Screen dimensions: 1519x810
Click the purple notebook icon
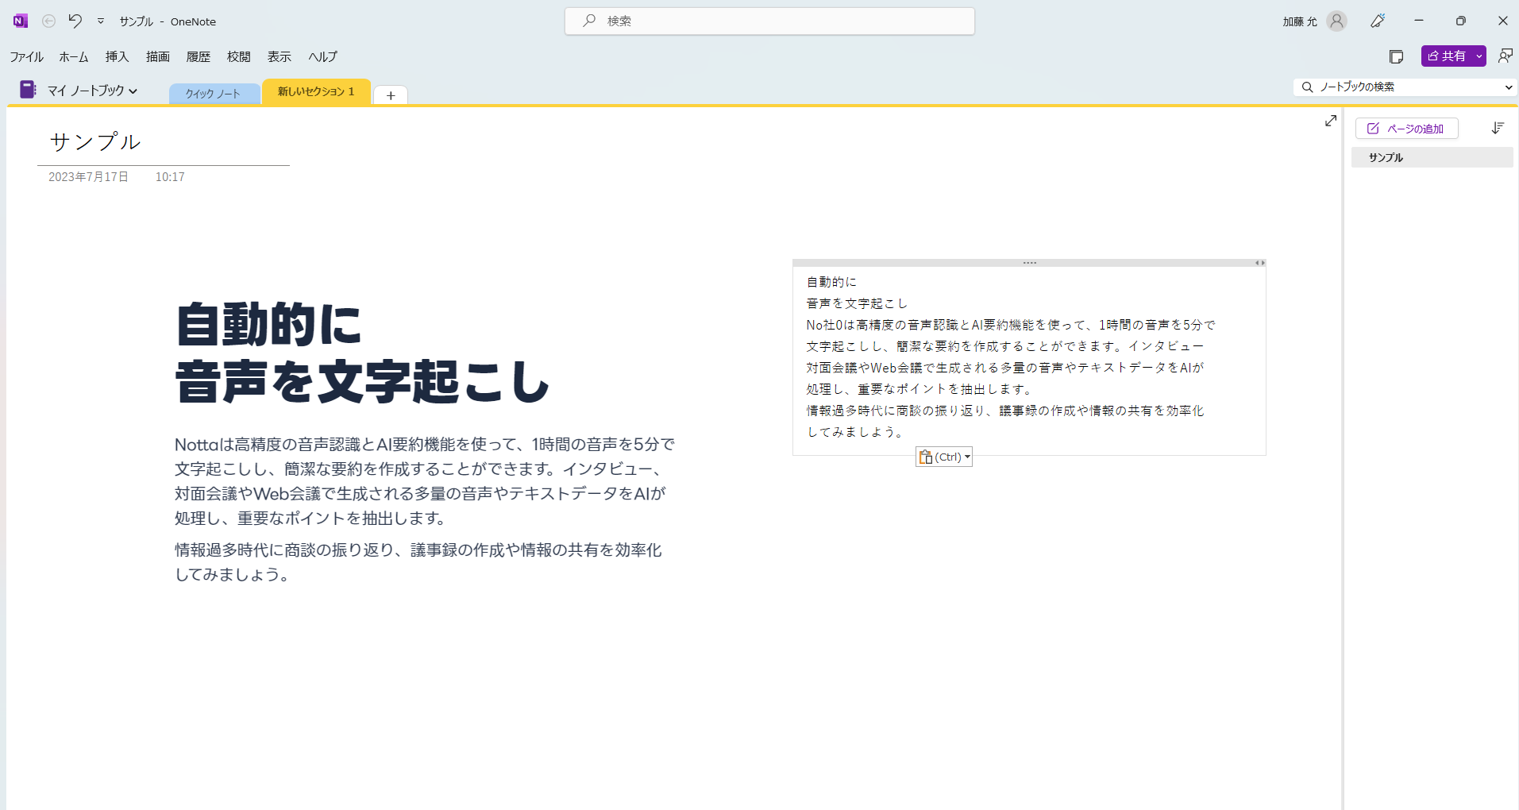click(28, 90)
